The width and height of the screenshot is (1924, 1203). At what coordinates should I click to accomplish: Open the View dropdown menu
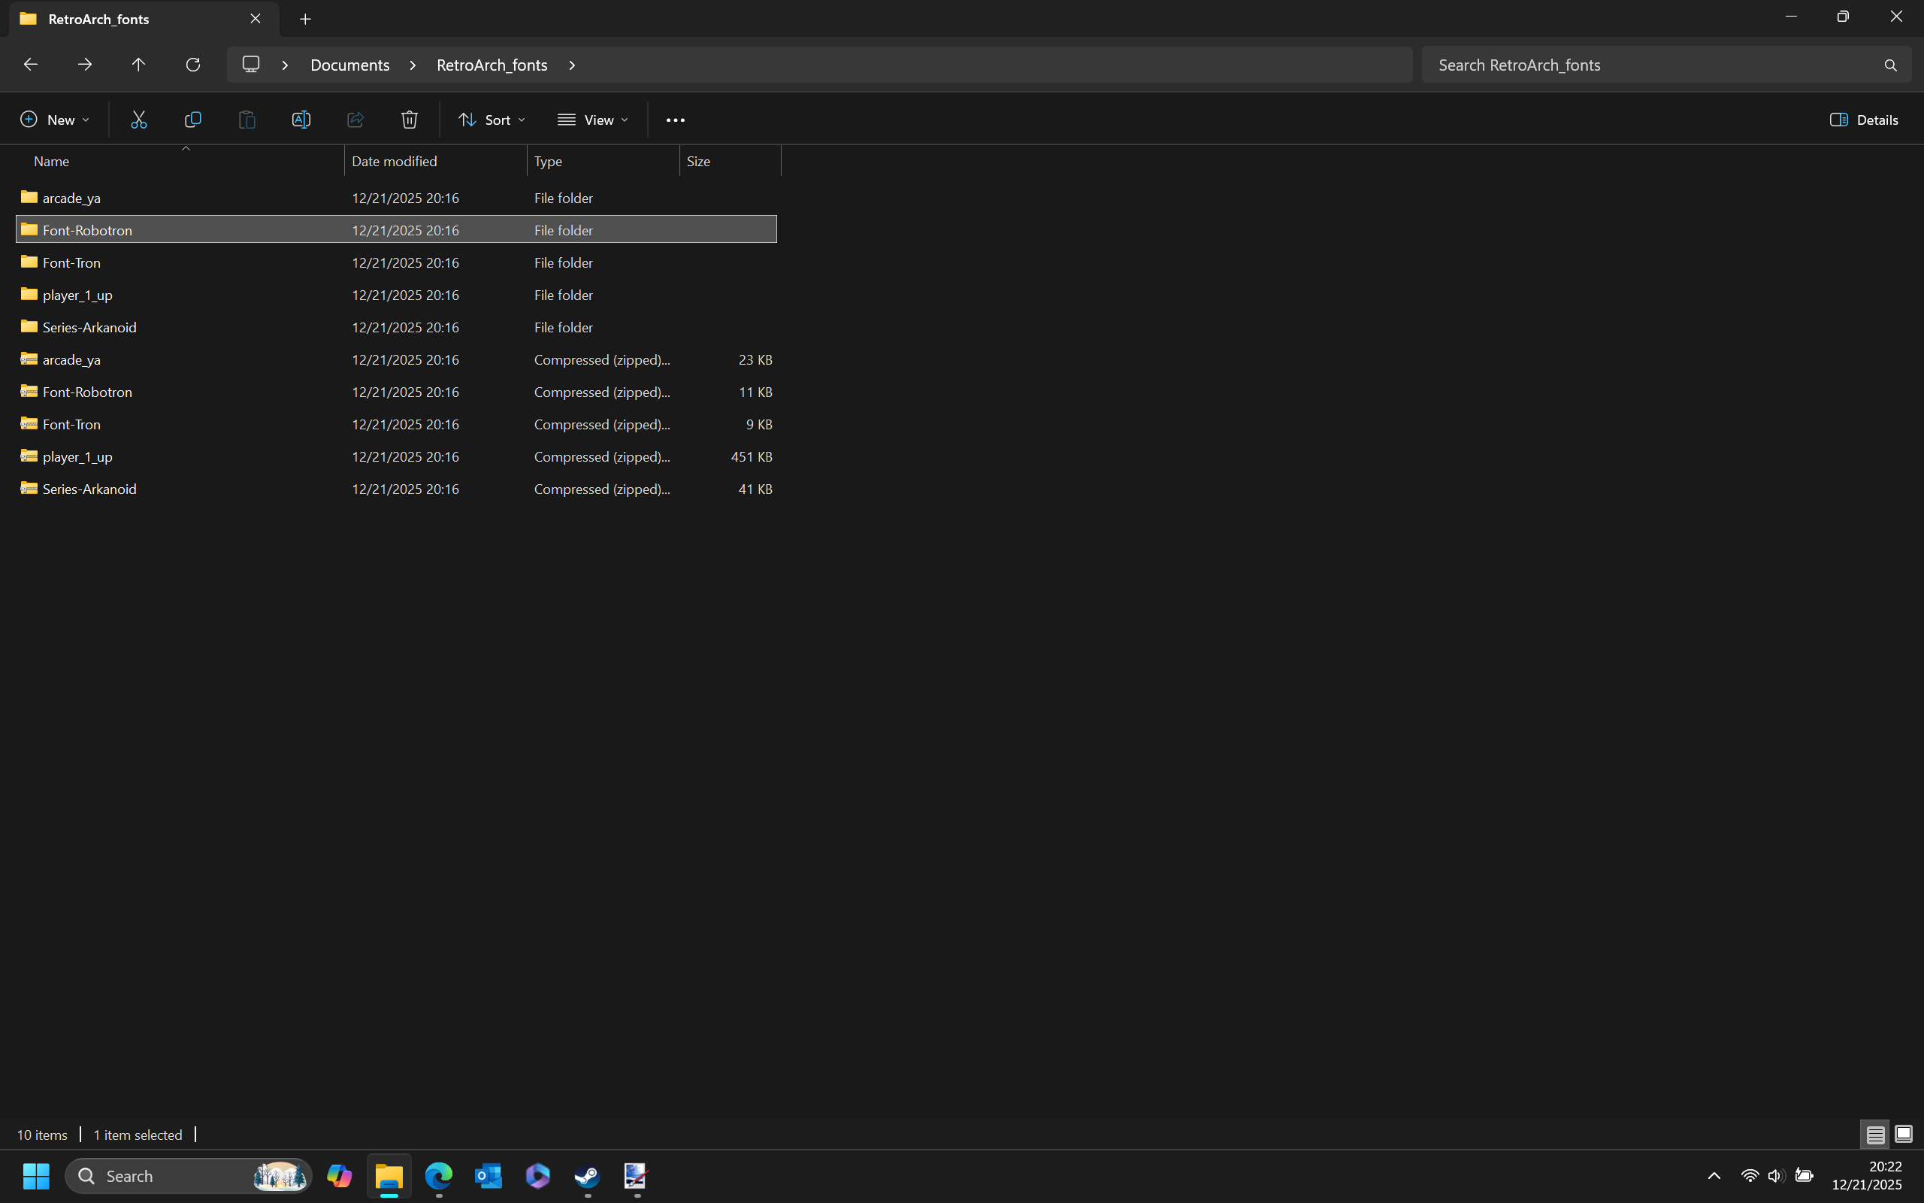pos(592,120)
